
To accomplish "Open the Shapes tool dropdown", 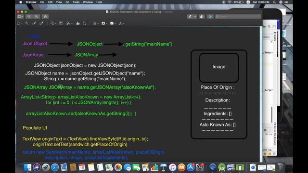I will 53,24.
